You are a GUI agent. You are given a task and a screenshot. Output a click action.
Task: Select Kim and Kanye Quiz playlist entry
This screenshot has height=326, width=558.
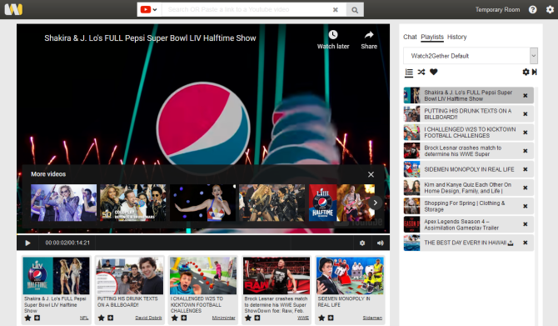tap(468, 188)
